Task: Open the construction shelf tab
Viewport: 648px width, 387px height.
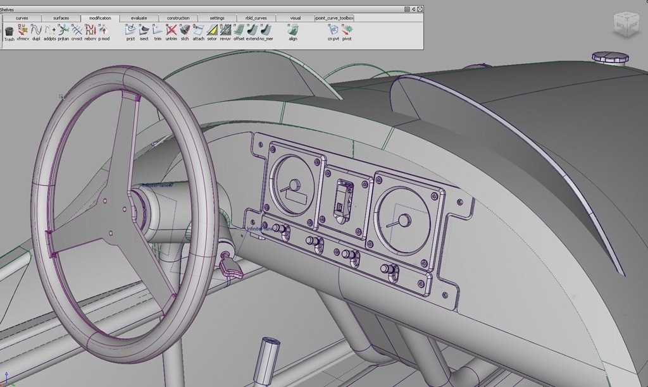Action: (x=178, y=18)
